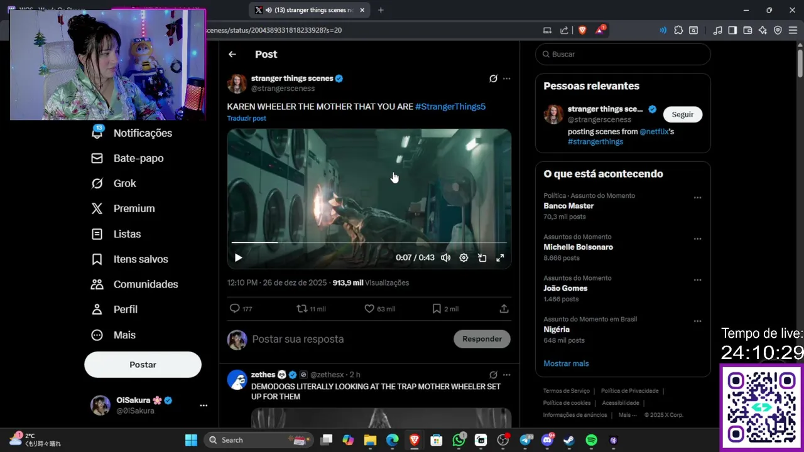Close the stranger things scenes browser tab
The height and width of the screenshot is (452, 804).
(362, 10)
